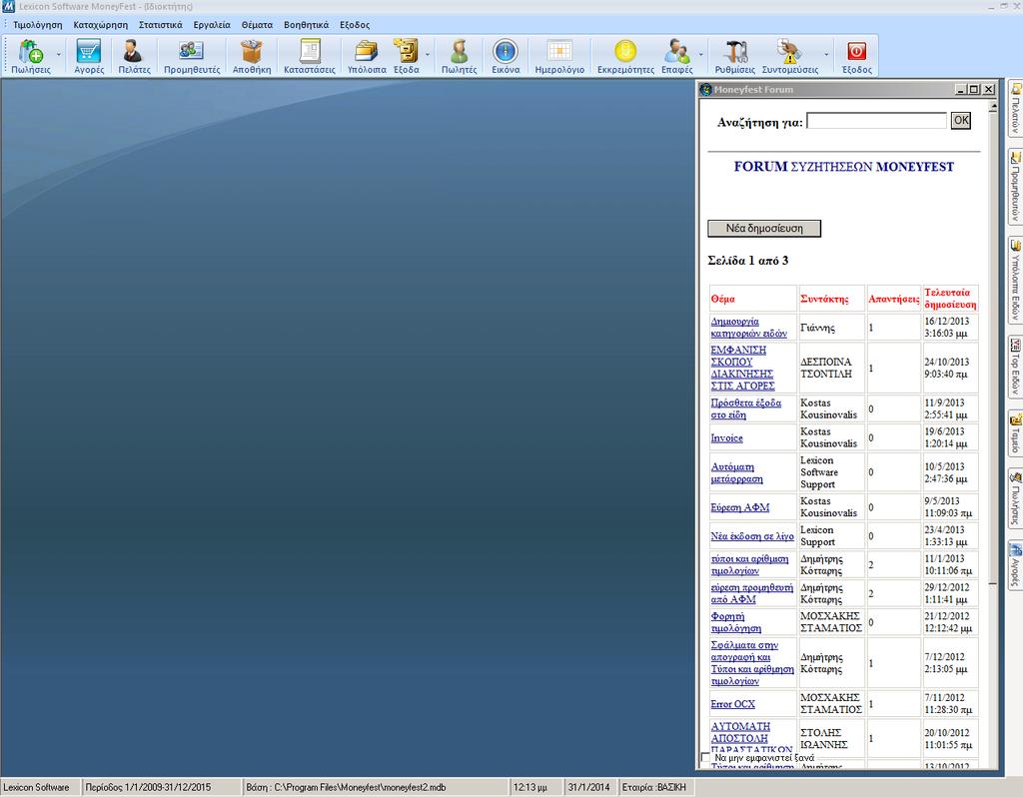Switch to the Πελατών side tab
The width and height of the screenshot is (1023, 797).
click(1015, 108)
